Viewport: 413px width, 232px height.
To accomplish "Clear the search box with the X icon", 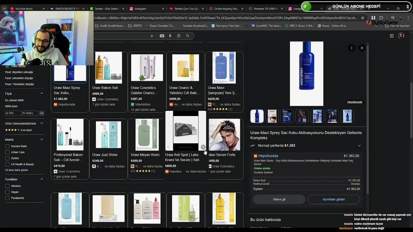I will pos(152,36).
